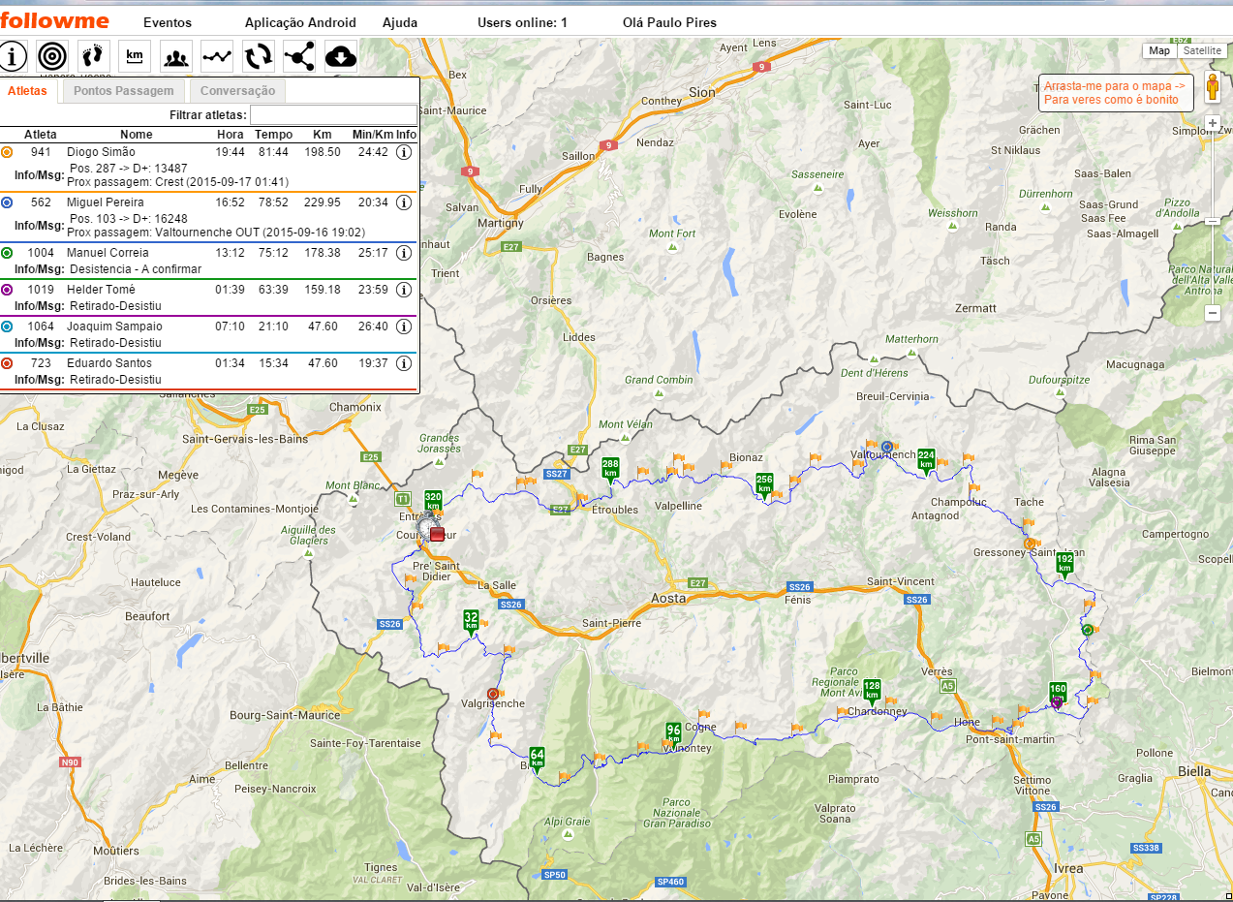
Task: Switch map to Satellite view
Action: point(1202,50)
